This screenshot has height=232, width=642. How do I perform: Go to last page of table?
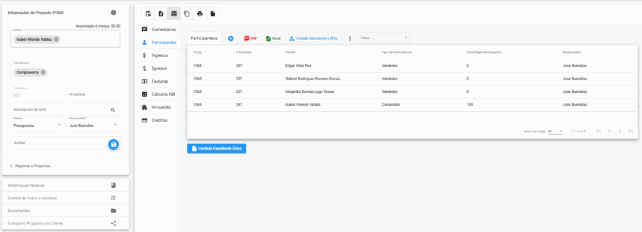(631, 131)
